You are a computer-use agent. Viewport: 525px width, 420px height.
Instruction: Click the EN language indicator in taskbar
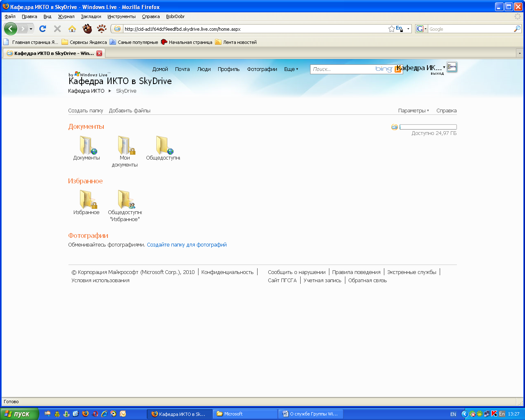453,414
